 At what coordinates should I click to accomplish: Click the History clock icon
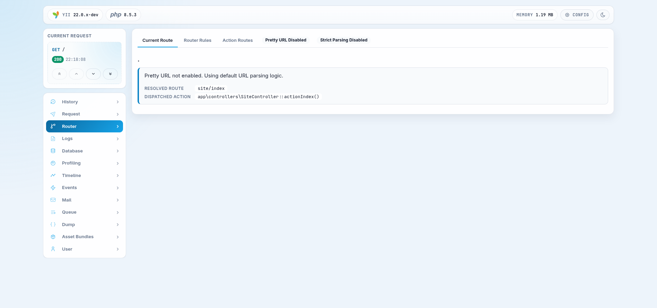[53, 102]
